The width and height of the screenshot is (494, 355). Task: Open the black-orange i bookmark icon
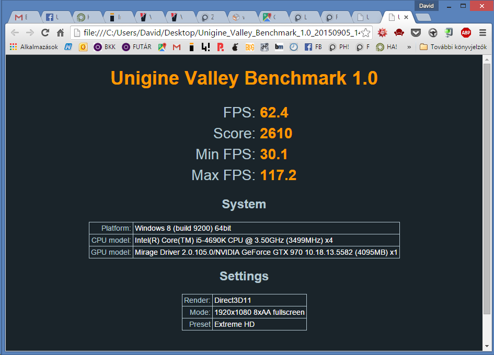click(x=191, y=47)
